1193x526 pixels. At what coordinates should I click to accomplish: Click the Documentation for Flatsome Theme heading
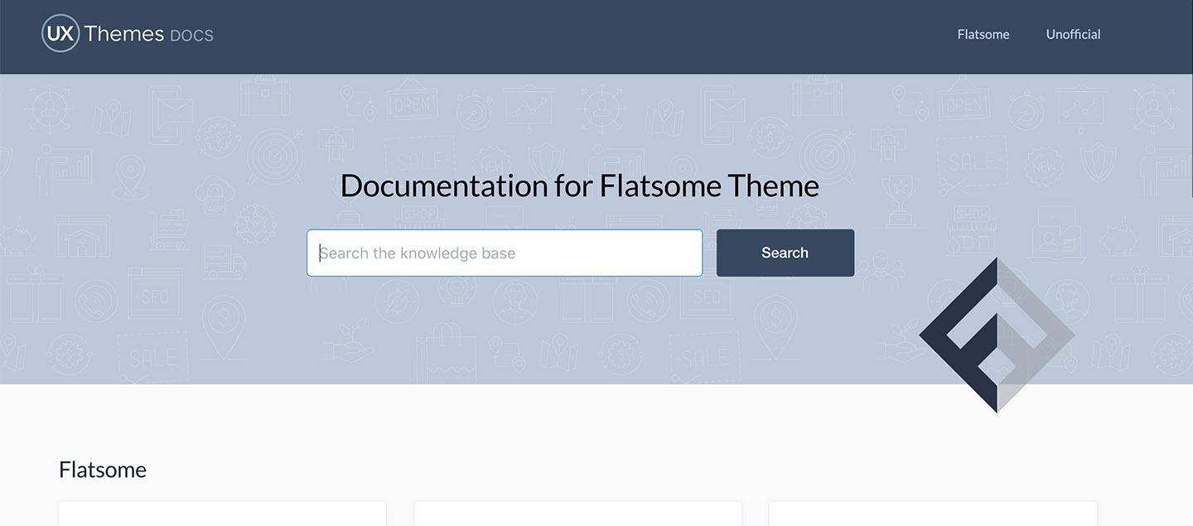(579, 186)
